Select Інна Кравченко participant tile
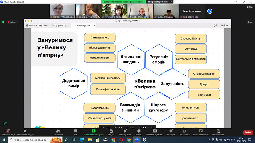Screen dimensions: 255x143 [192, 11]
